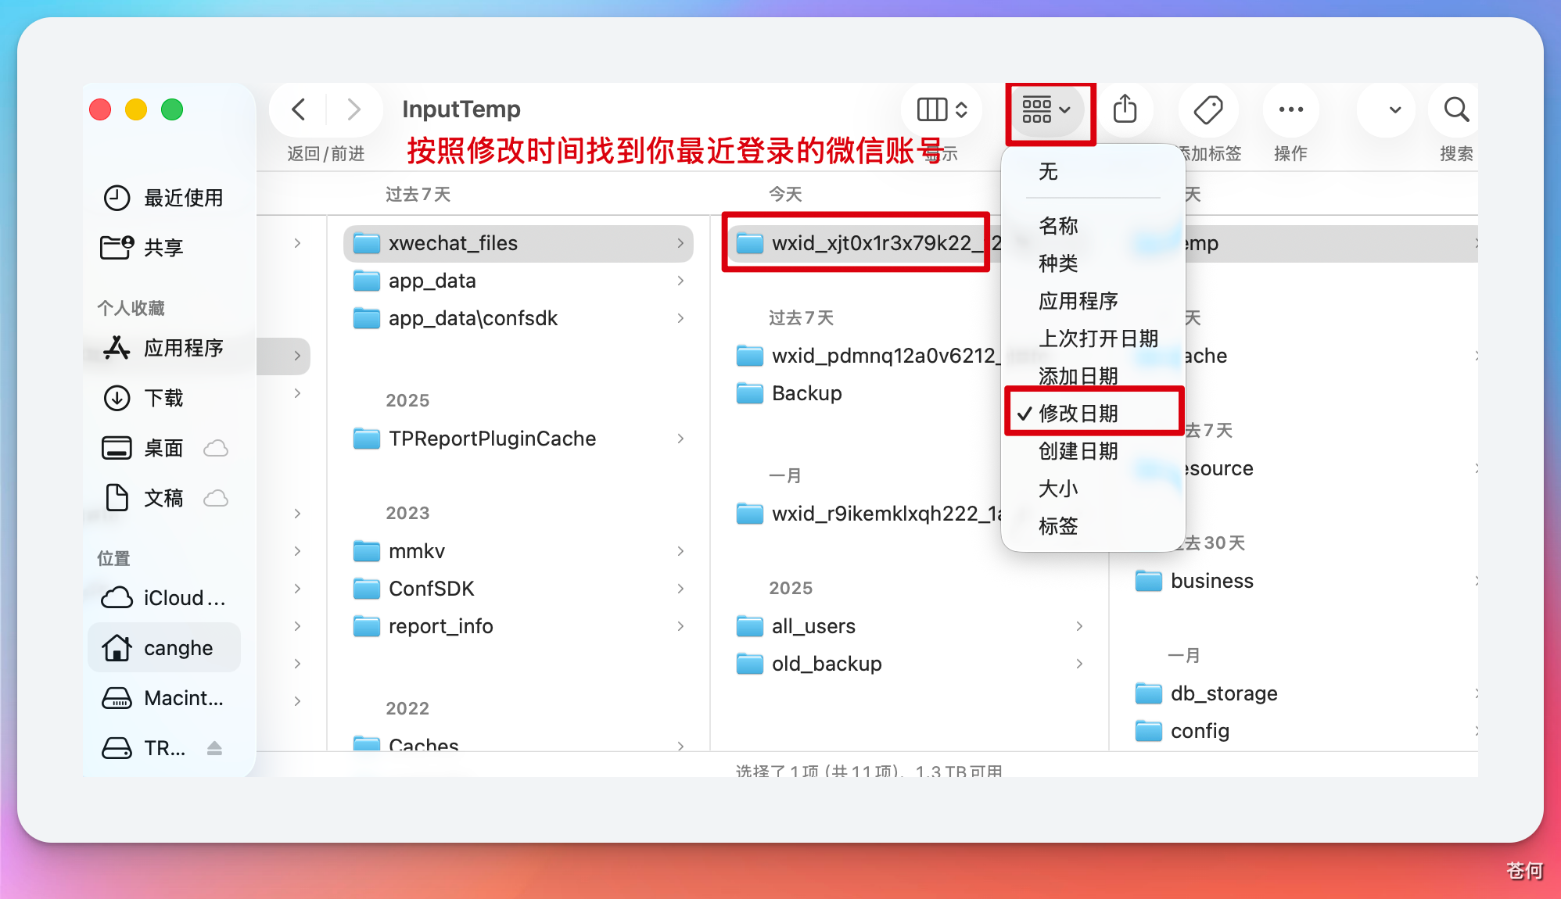Open the column view switcher
Screen dimensions: 1561x899
coord(942,109)
